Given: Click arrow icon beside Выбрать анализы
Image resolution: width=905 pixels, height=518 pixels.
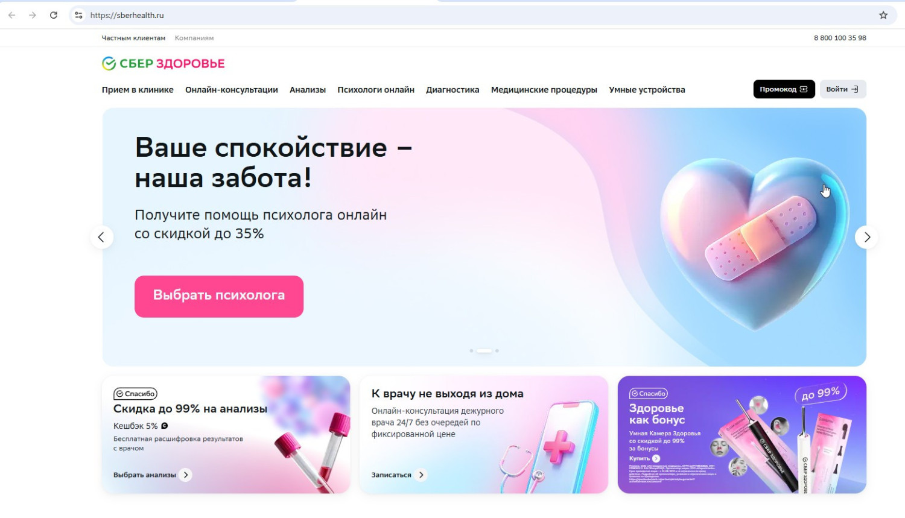Looking at the screenshot, I should [186, 475].
